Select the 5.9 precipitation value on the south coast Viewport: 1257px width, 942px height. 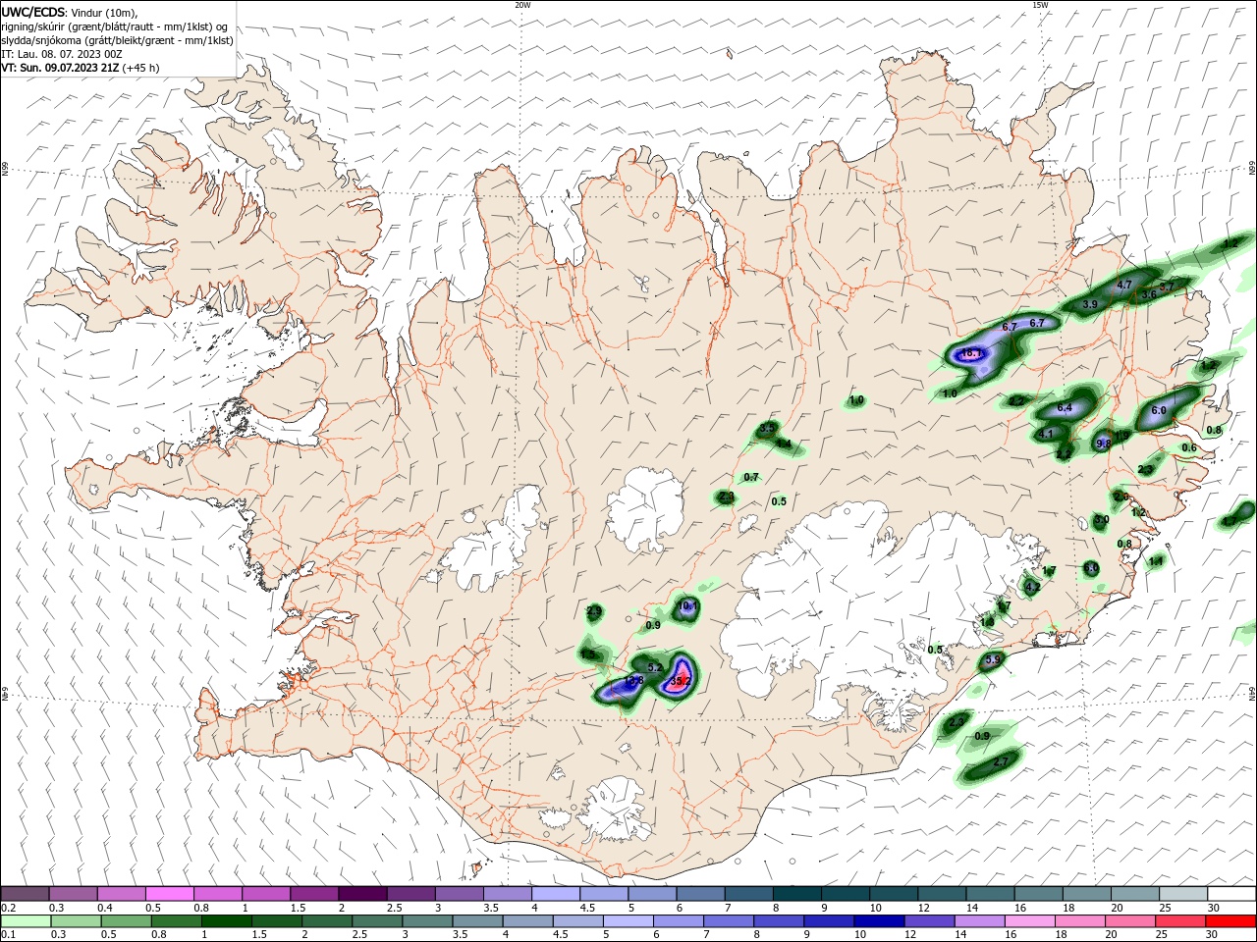point(993,660)
